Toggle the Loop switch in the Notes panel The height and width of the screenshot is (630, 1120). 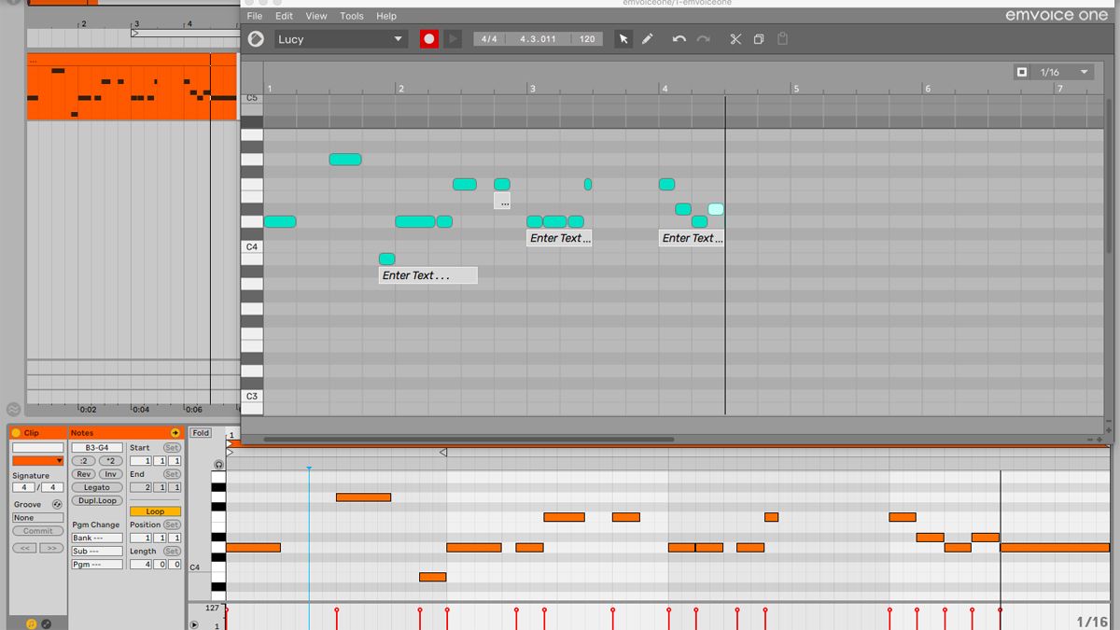click(x=155, y=511)
